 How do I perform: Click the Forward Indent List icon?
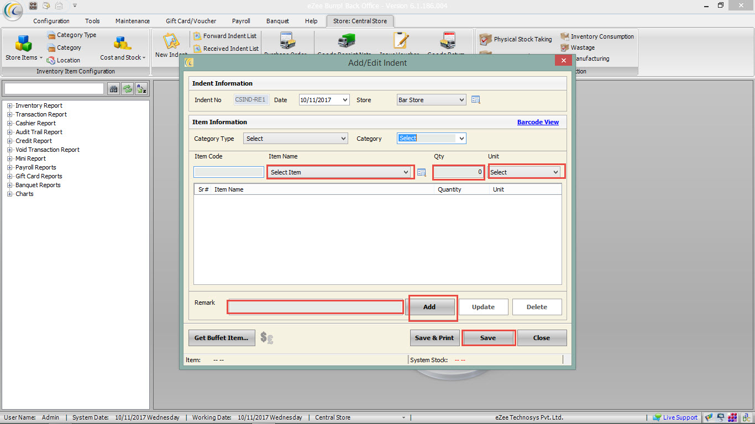[x=197, y=36]
